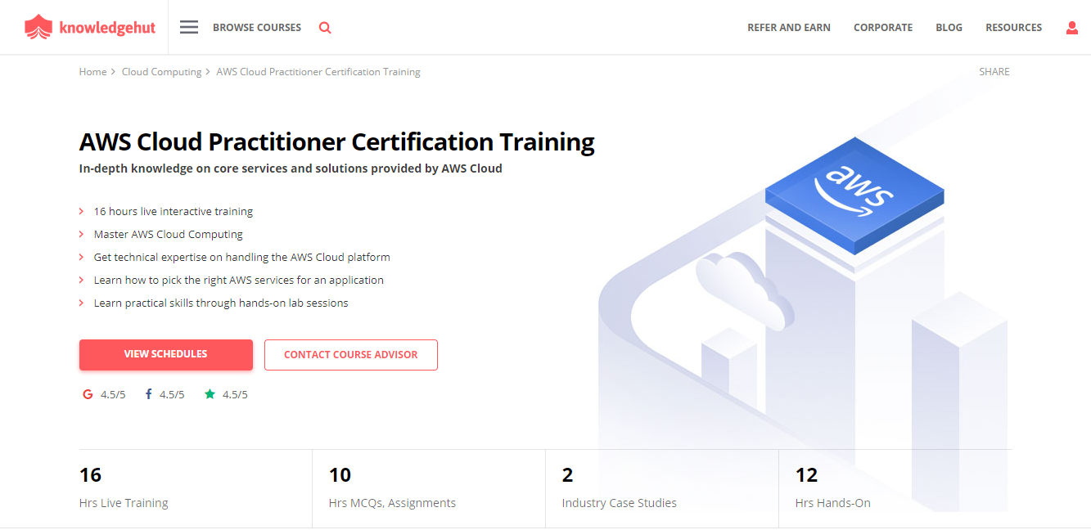Open the SHARE options
Screen dimensions: 1091x530
[x=994, y=71]
